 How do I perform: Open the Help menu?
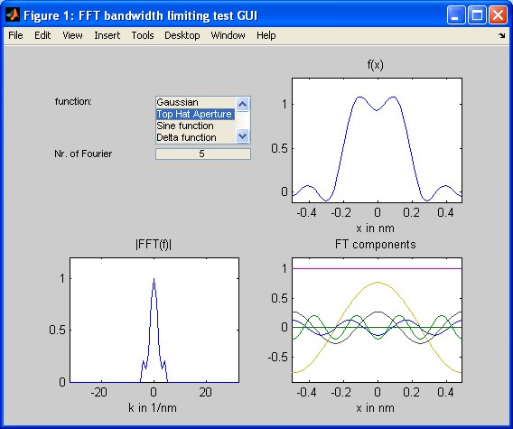tap(266, 35)
